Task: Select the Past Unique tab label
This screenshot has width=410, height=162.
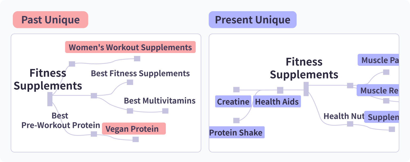Action: pos(50,20)
